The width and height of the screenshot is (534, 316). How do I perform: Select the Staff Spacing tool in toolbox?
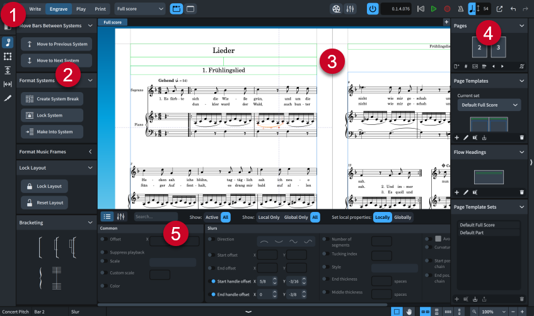coord(8,71)
